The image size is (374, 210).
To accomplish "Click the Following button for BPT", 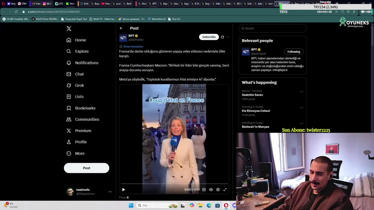I will click(x=294, y=52).
